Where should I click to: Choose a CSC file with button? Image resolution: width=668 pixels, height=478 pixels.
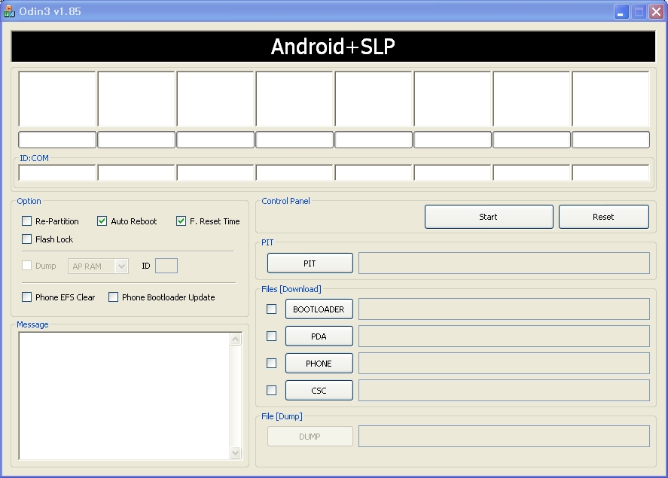pos(319,391)
